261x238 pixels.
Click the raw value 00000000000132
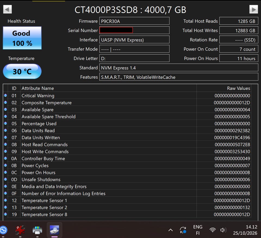(232, 207)
